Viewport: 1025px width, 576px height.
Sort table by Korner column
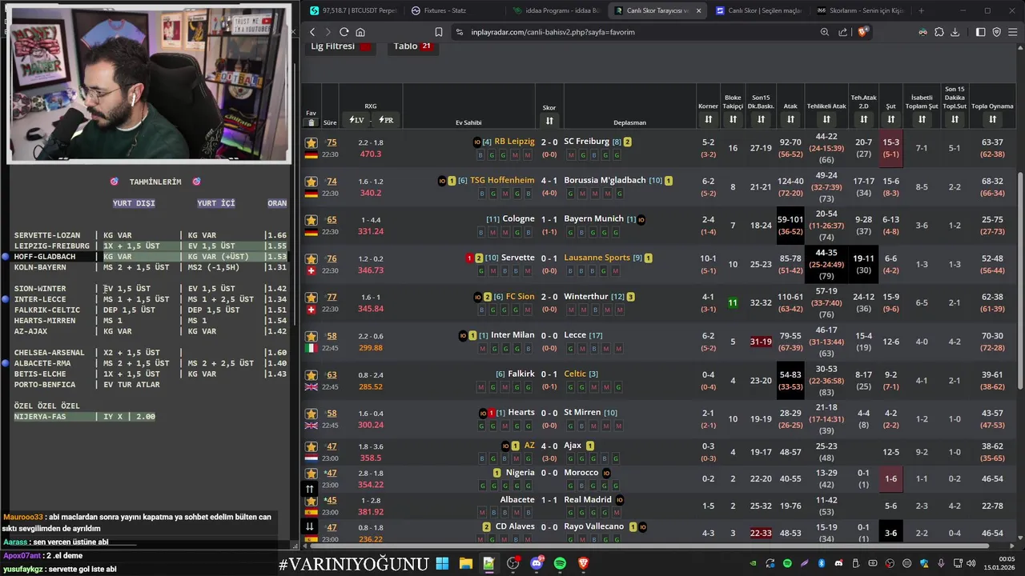click(x=709, y=119)
